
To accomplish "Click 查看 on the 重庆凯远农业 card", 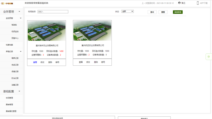I will coord(81,62).
